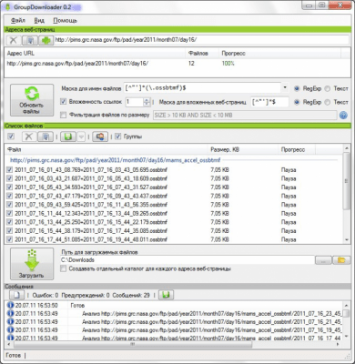
Task: Open the file name mask dropdown arrow
Action: coord(285,87)
